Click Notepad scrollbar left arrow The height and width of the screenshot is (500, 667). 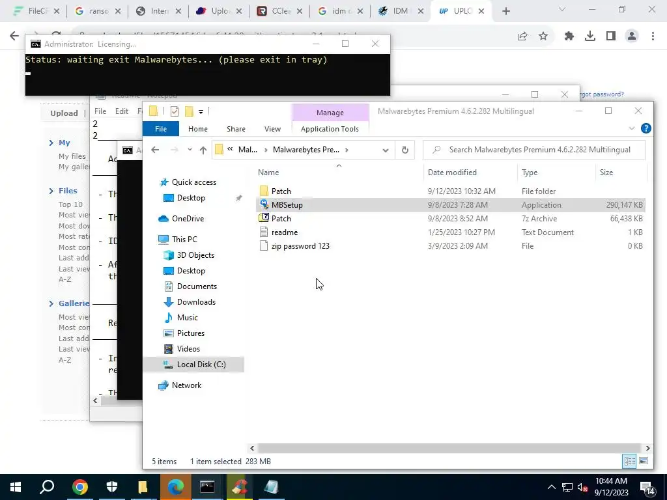click(95, 400)
